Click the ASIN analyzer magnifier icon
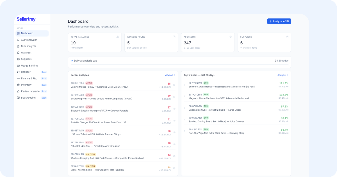Viewport: 337px width, 177px height. click(18, 40)
